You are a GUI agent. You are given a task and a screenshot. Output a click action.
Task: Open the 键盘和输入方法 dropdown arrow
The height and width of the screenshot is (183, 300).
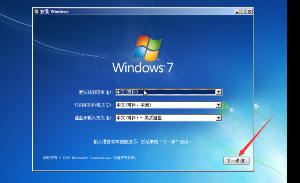[218, 118]
